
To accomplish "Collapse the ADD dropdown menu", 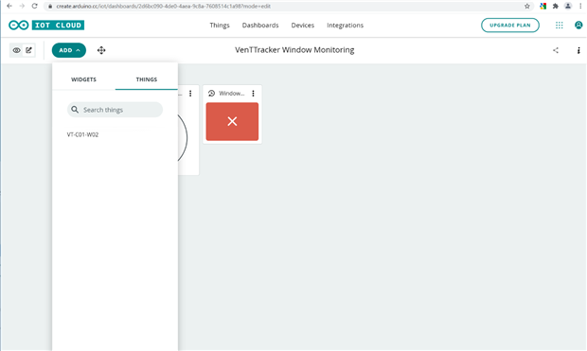I will [x=69, y=50].
